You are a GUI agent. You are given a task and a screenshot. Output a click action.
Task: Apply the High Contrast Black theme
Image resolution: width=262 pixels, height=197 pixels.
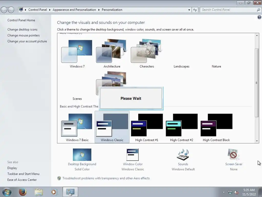click(216, 127)
